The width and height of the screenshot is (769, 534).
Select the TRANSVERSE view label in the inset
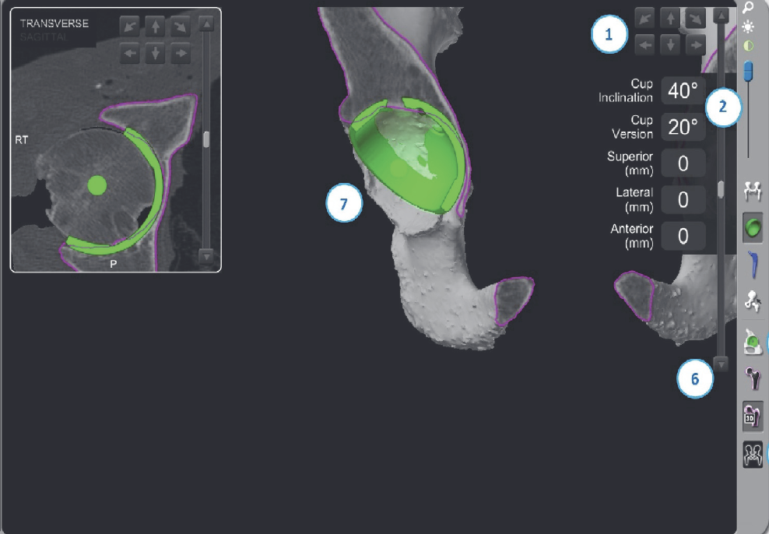click(54, 23)
